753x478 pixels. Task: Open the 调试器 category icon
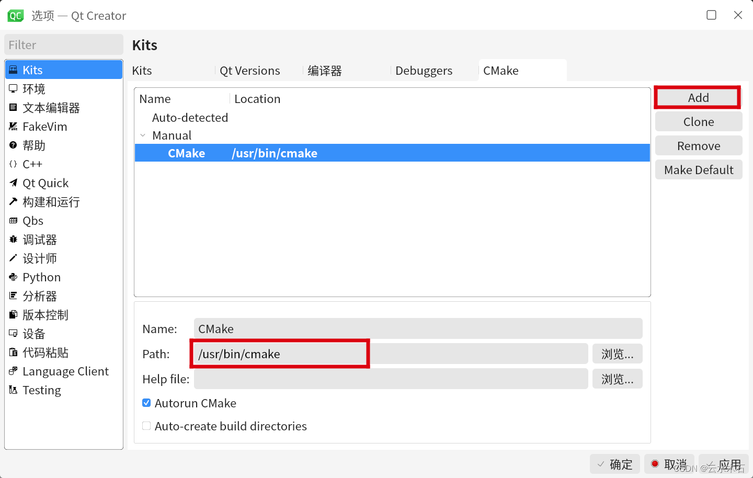(13, 239)
